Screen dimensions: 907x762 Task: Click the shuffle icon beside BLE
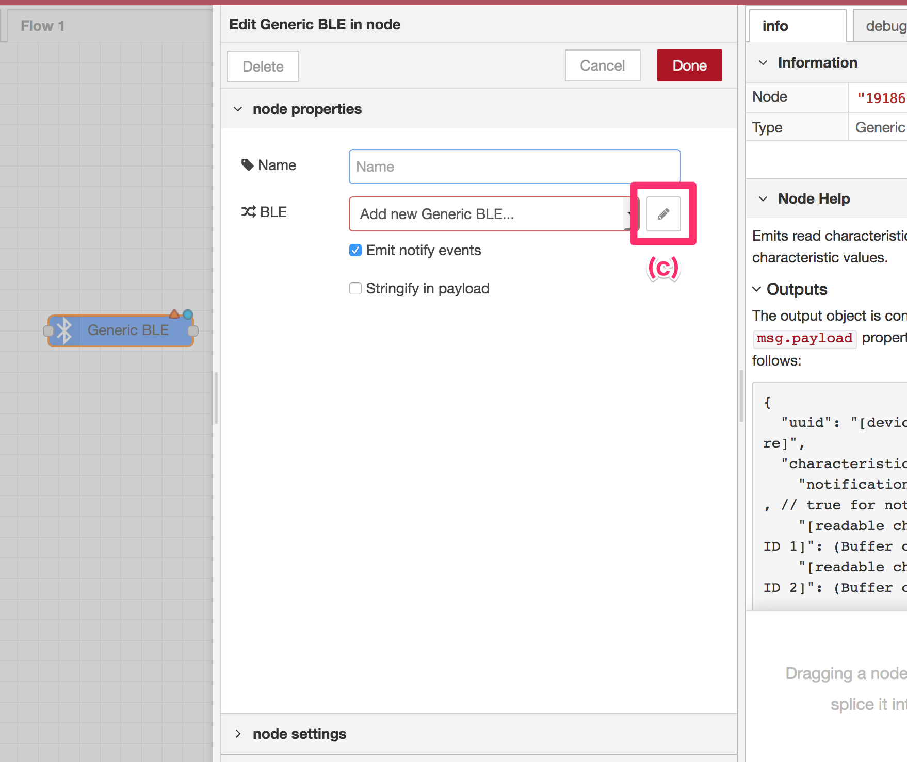tap(248, 211)
